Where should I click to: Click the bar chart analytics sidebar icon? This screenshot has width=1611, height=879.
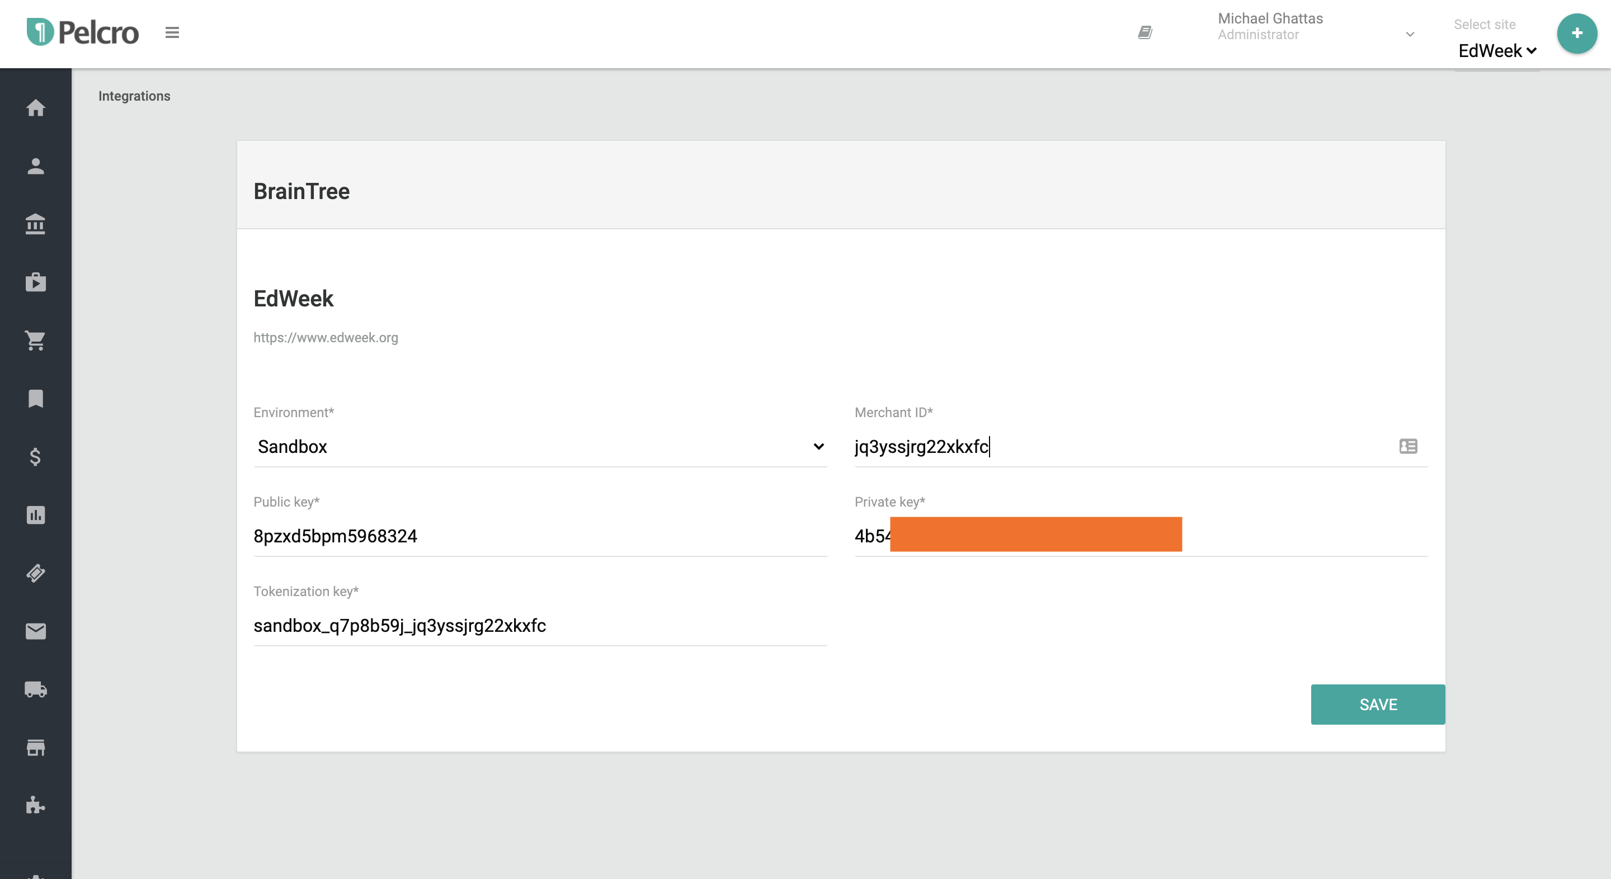coord(36,514)
